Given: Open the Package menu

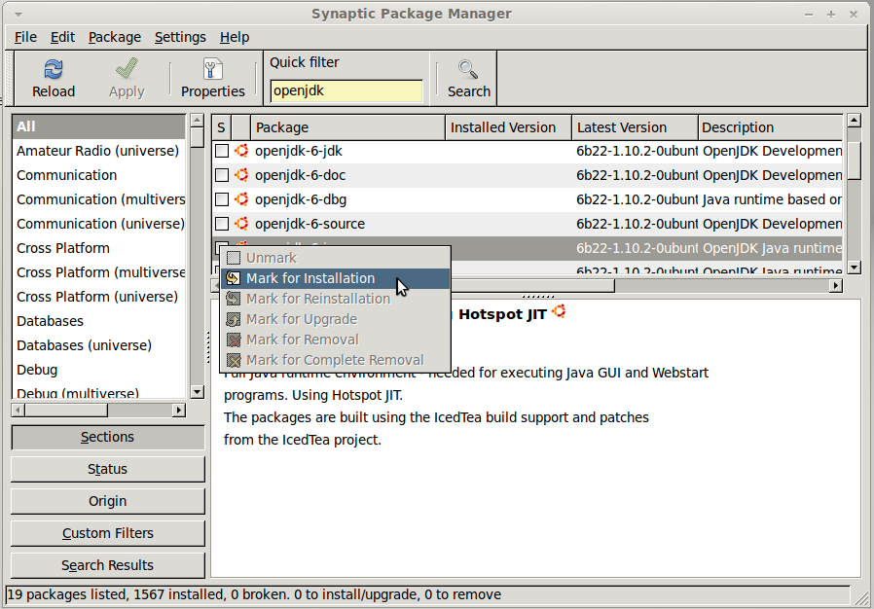Looking at the screenshot, I should (x=115, y=37).
